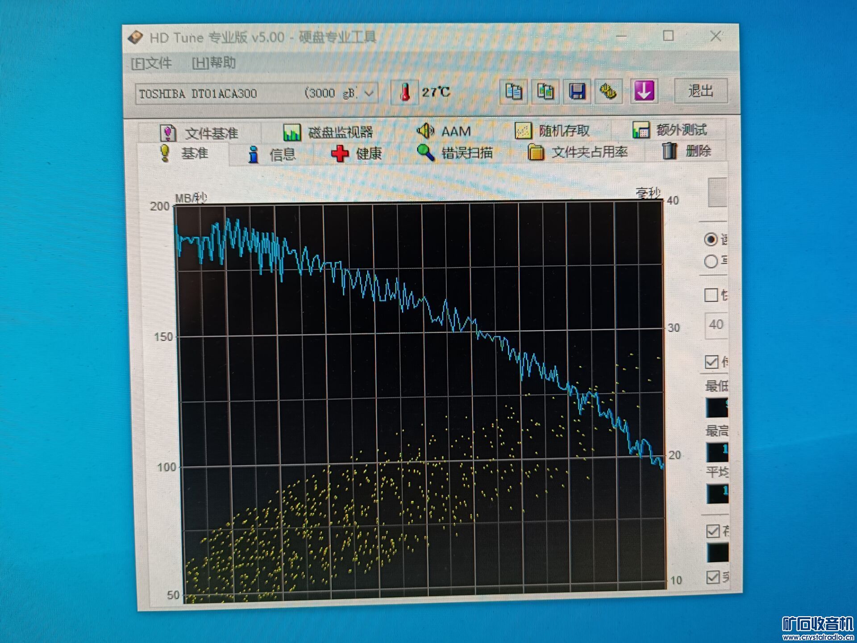Click the blue 信息 info icon
This screenshot has height=643, width=857.
click(x=254, y=154)
